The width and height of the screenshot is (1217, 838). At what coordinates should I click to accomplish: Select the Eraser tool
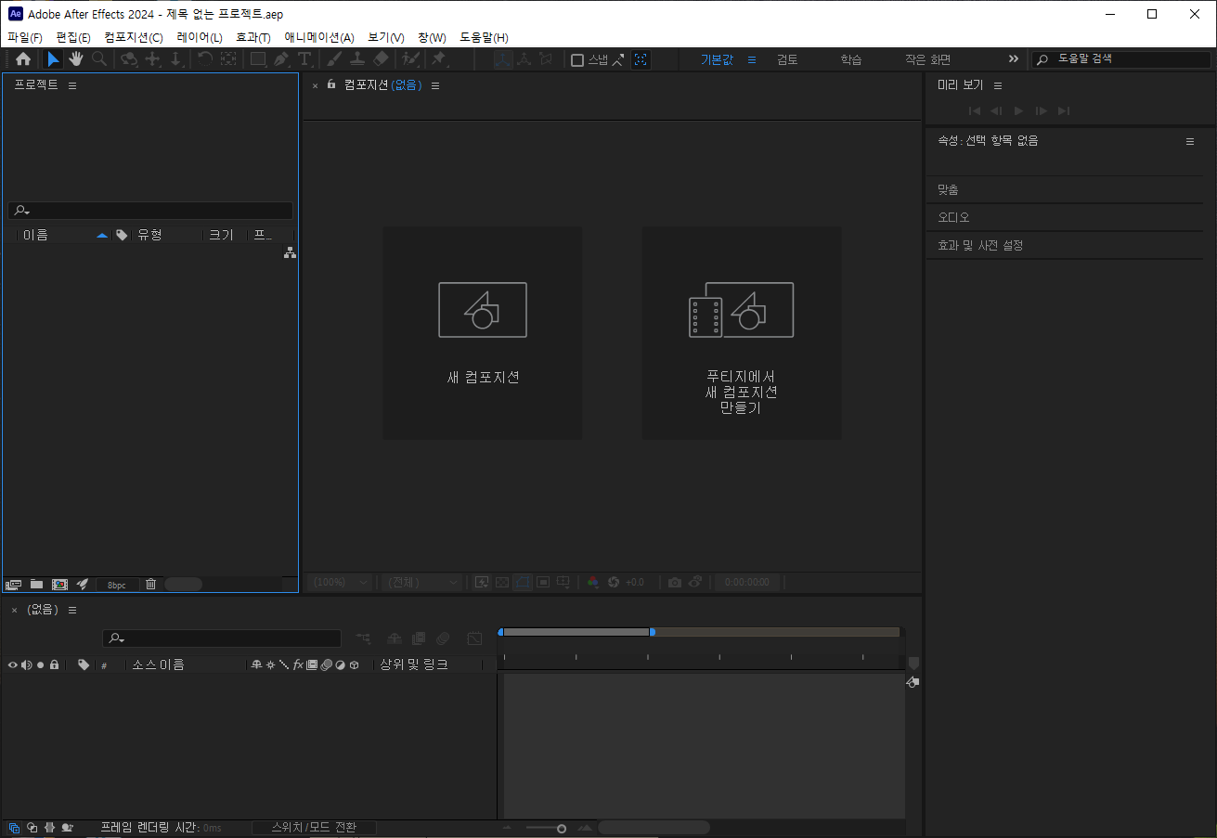click(x=381, y=59)
